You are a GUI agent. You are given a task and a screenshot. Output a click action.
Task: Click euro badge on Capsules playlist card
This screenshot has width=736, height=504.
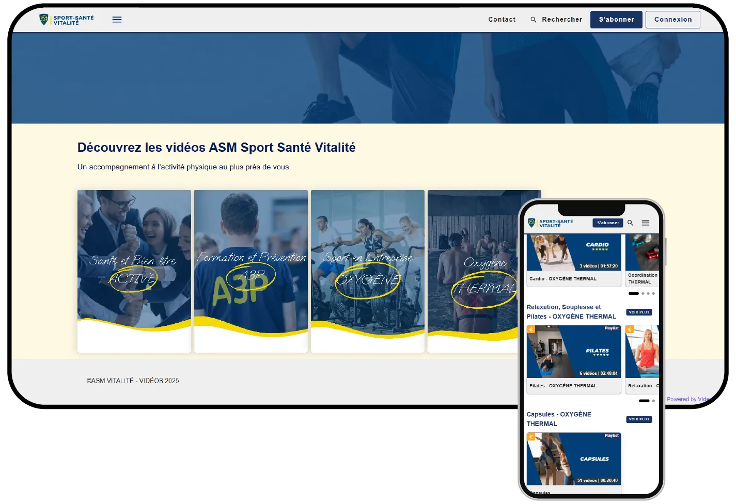[x=530, y=436]
